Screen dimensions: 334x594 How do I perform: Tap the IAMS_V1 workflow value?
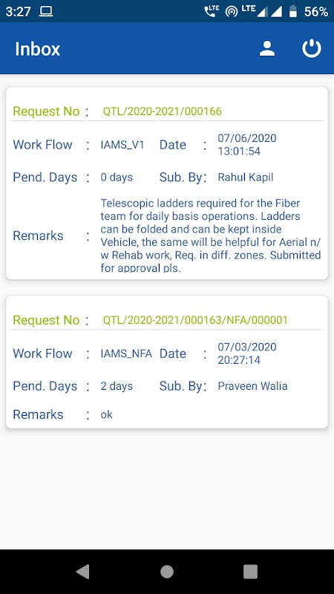click(x=122, y=145)
